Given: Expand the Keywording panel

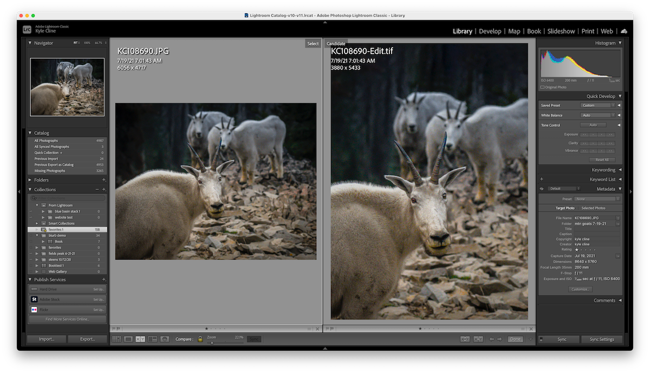Looking at the screenshot, I should coord(620,170).
